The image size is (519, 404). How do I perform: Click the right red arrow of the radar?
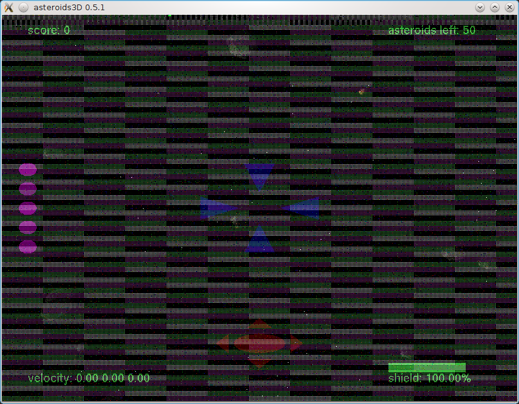click(296, 343)
